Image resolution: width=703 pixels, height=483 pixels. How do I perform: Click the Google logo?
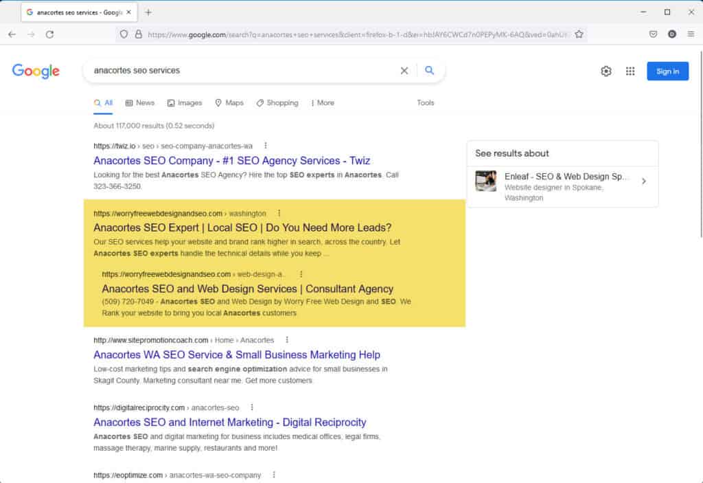(36, 71)
